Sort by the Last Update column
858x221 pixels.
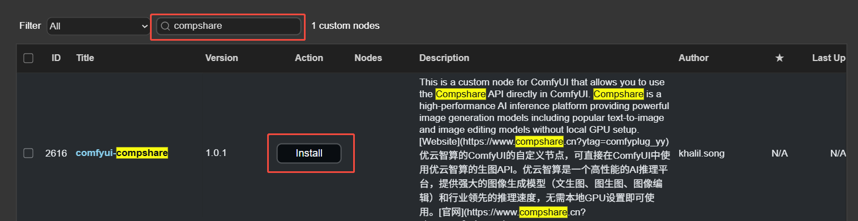point(829,58)
